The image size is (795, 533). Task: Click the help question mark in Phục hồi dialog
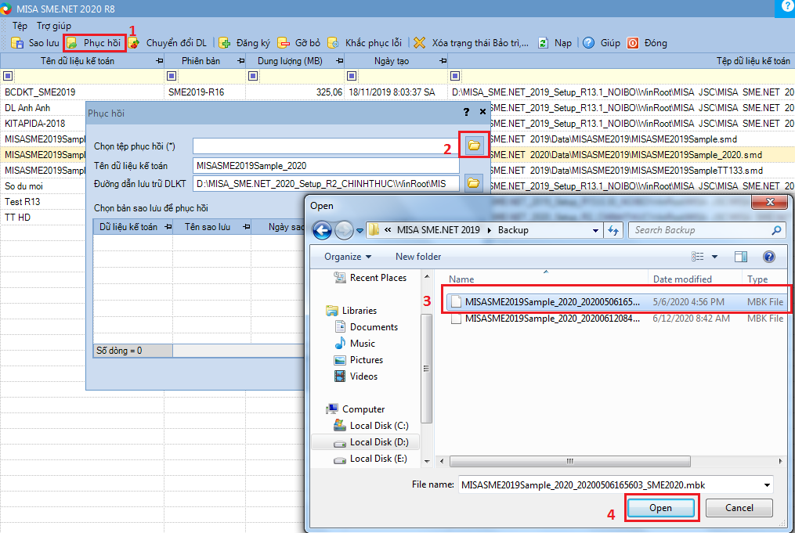click(x=466, y=112)
